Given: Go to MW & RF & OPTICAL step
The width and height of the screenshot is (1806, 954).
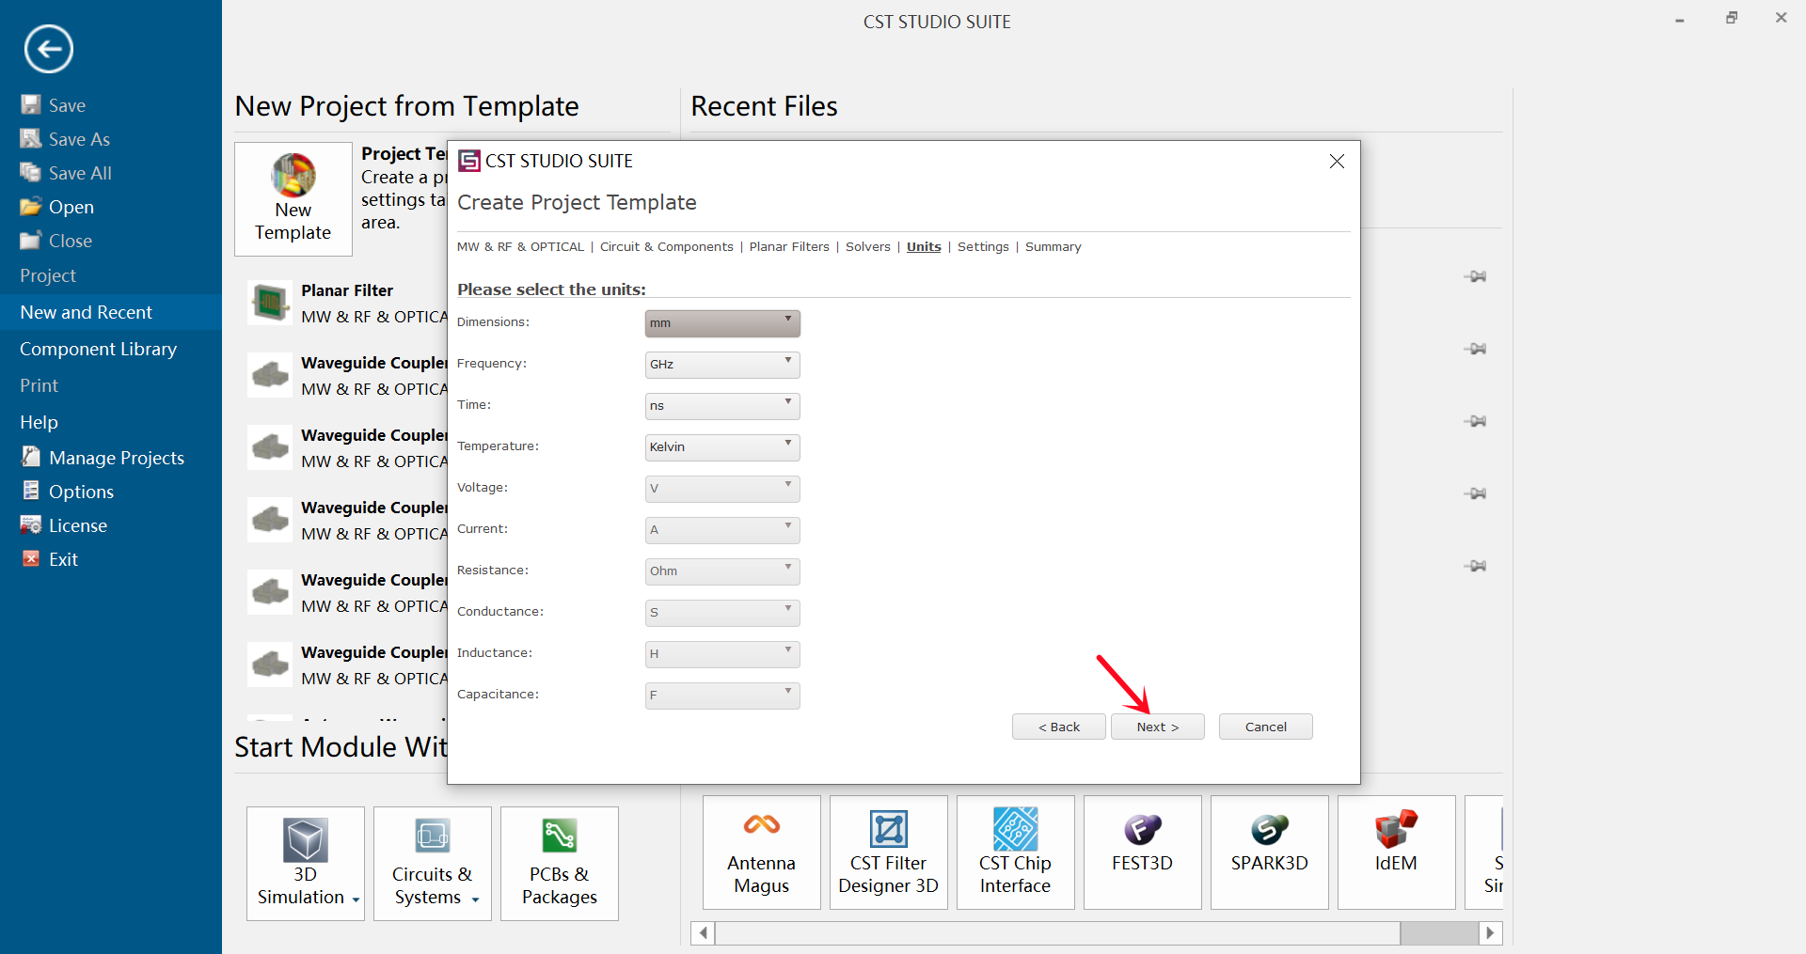Looking at the screenshot, I should pos(520,247).
